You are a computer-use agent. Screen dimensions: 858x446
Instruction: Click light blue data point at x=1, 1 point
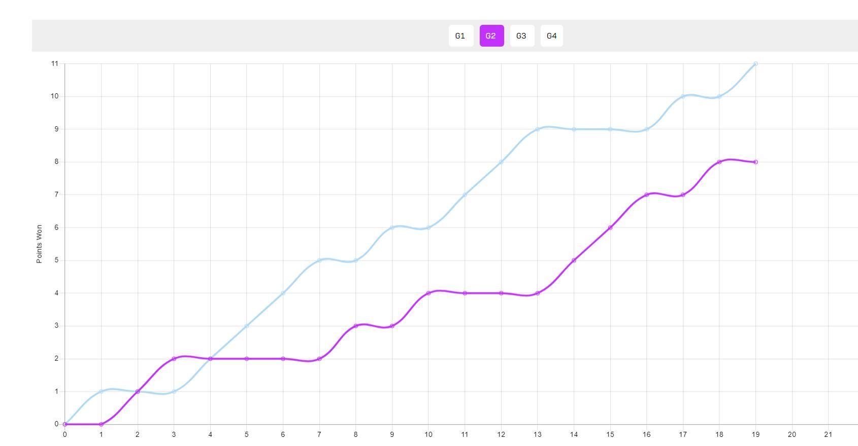102,392
